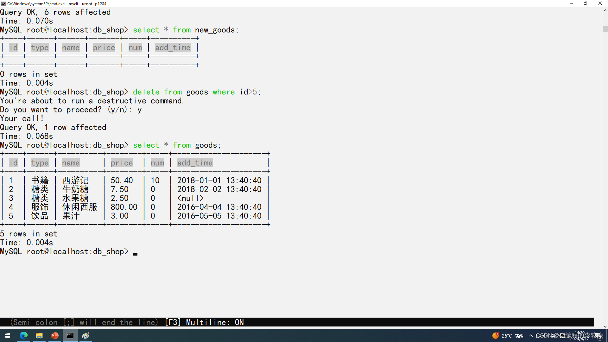Image resolution: width=608 pixels, height=342 pixels.
Task: Click the cmd.exe title bar icon
Action: click(3, 3)
